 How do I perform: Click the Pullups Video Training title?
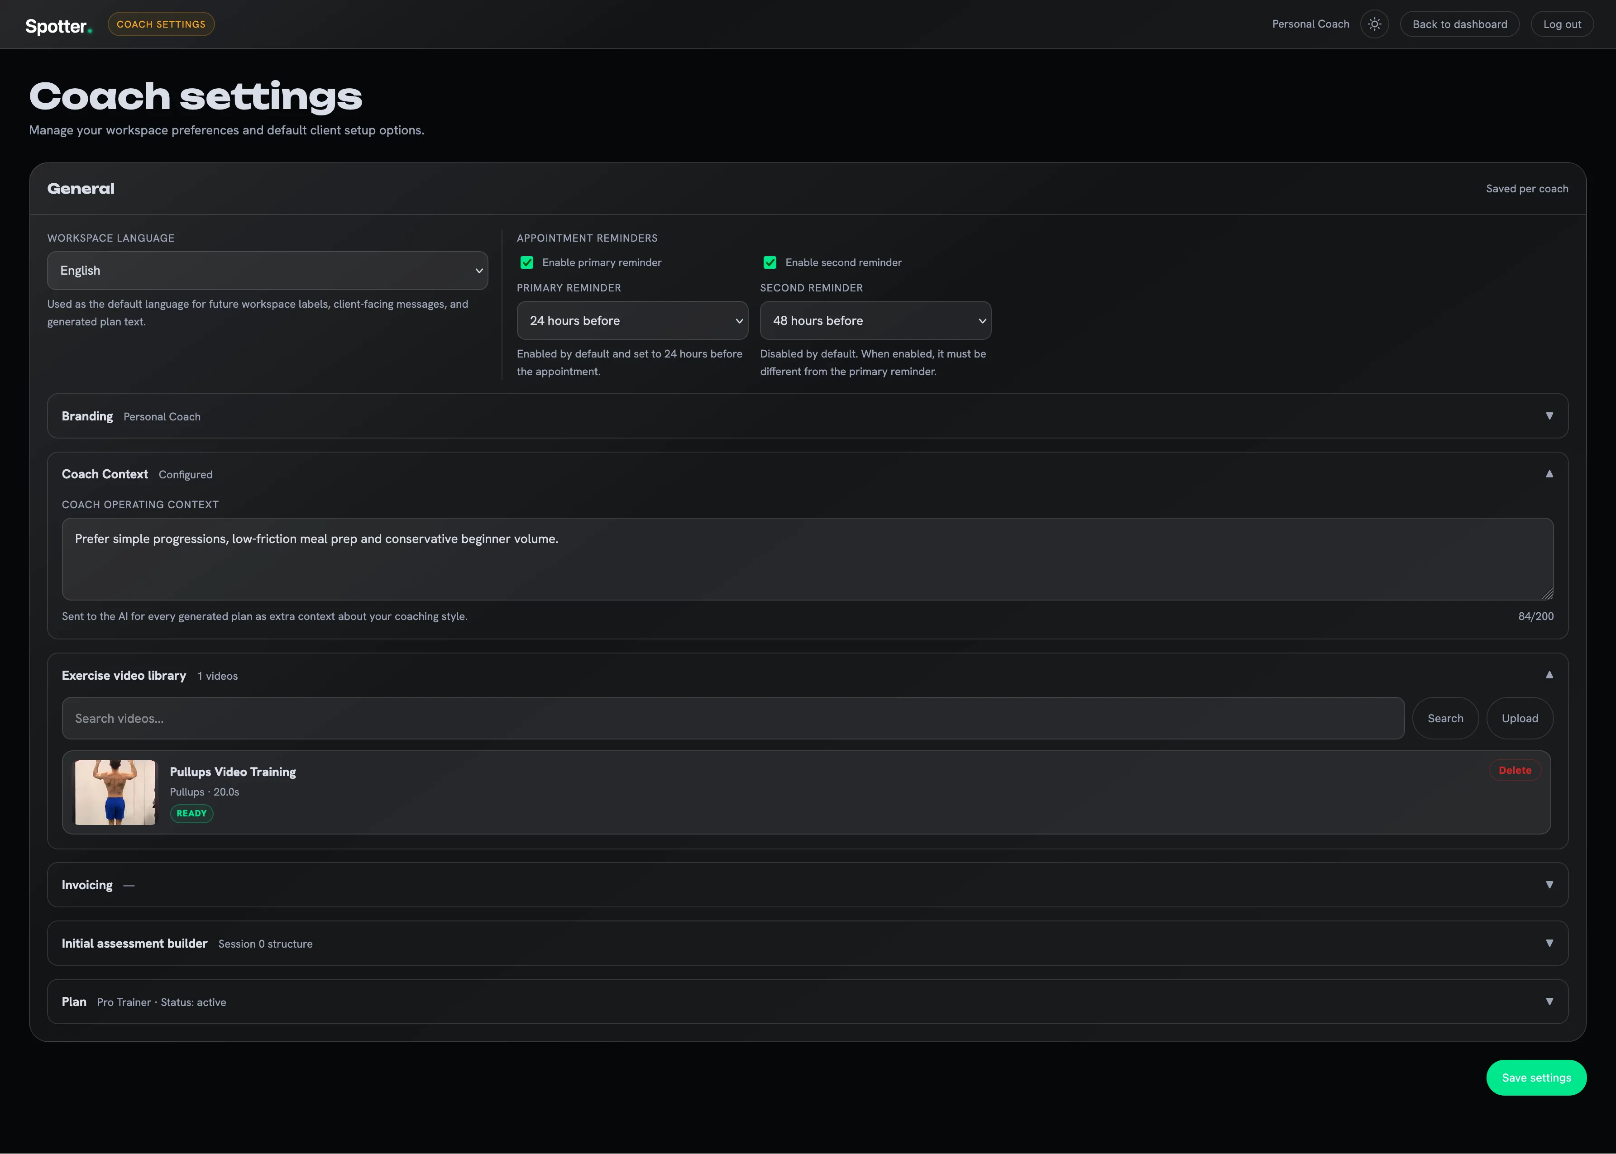click(233, 772)
